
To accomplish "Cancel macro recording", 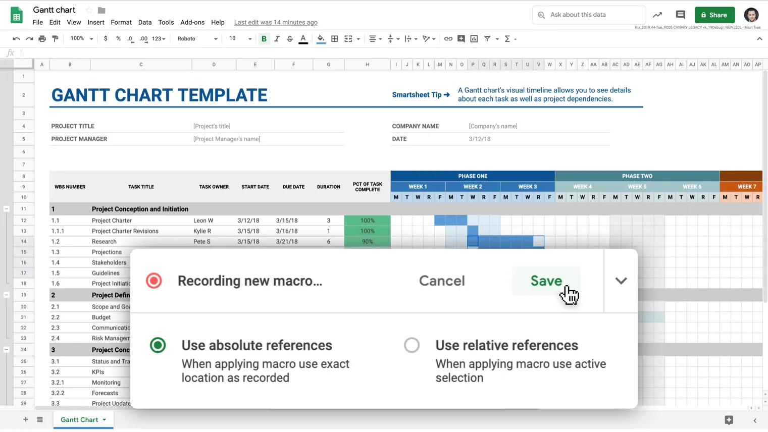I will click(x=442, y=281).
